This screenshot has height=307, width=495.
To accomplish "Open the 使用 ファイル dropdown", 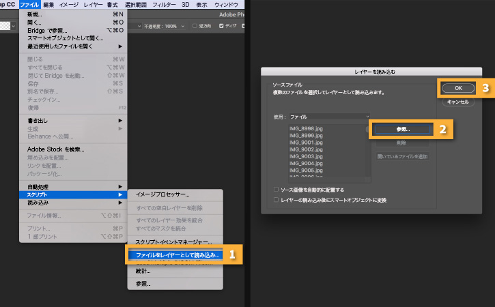I will (x=329, y=117).
